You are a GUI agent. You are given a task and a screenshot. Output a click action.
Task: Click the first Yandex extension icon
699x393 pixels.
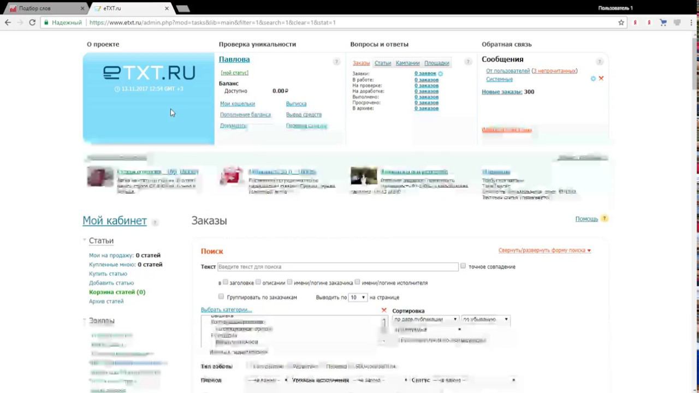(x=635, y=22)
